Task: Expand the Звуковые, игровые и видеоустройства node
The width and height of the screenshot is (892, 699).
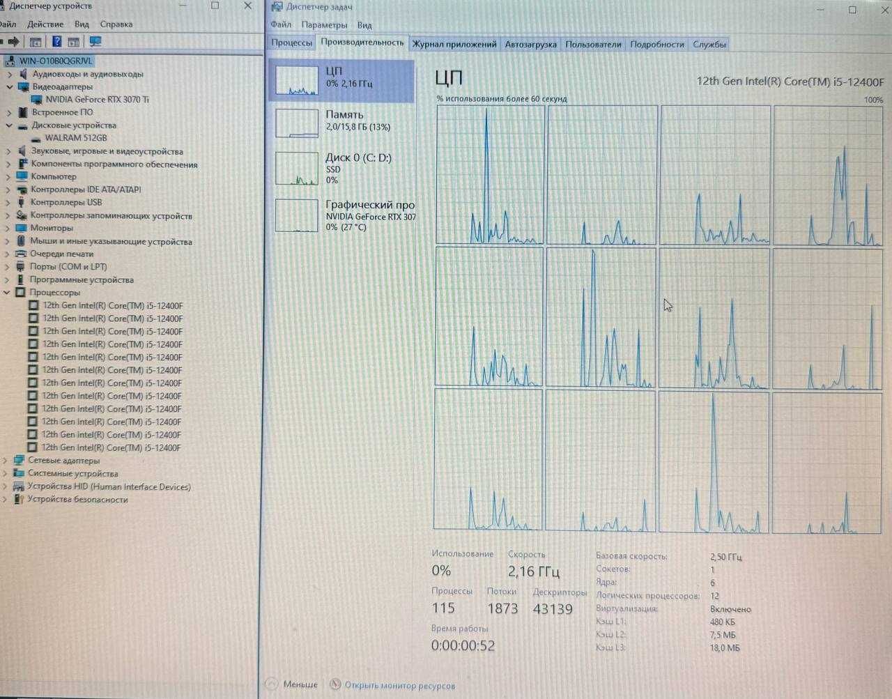Action: pyautogui.click(x=8, y=151)
